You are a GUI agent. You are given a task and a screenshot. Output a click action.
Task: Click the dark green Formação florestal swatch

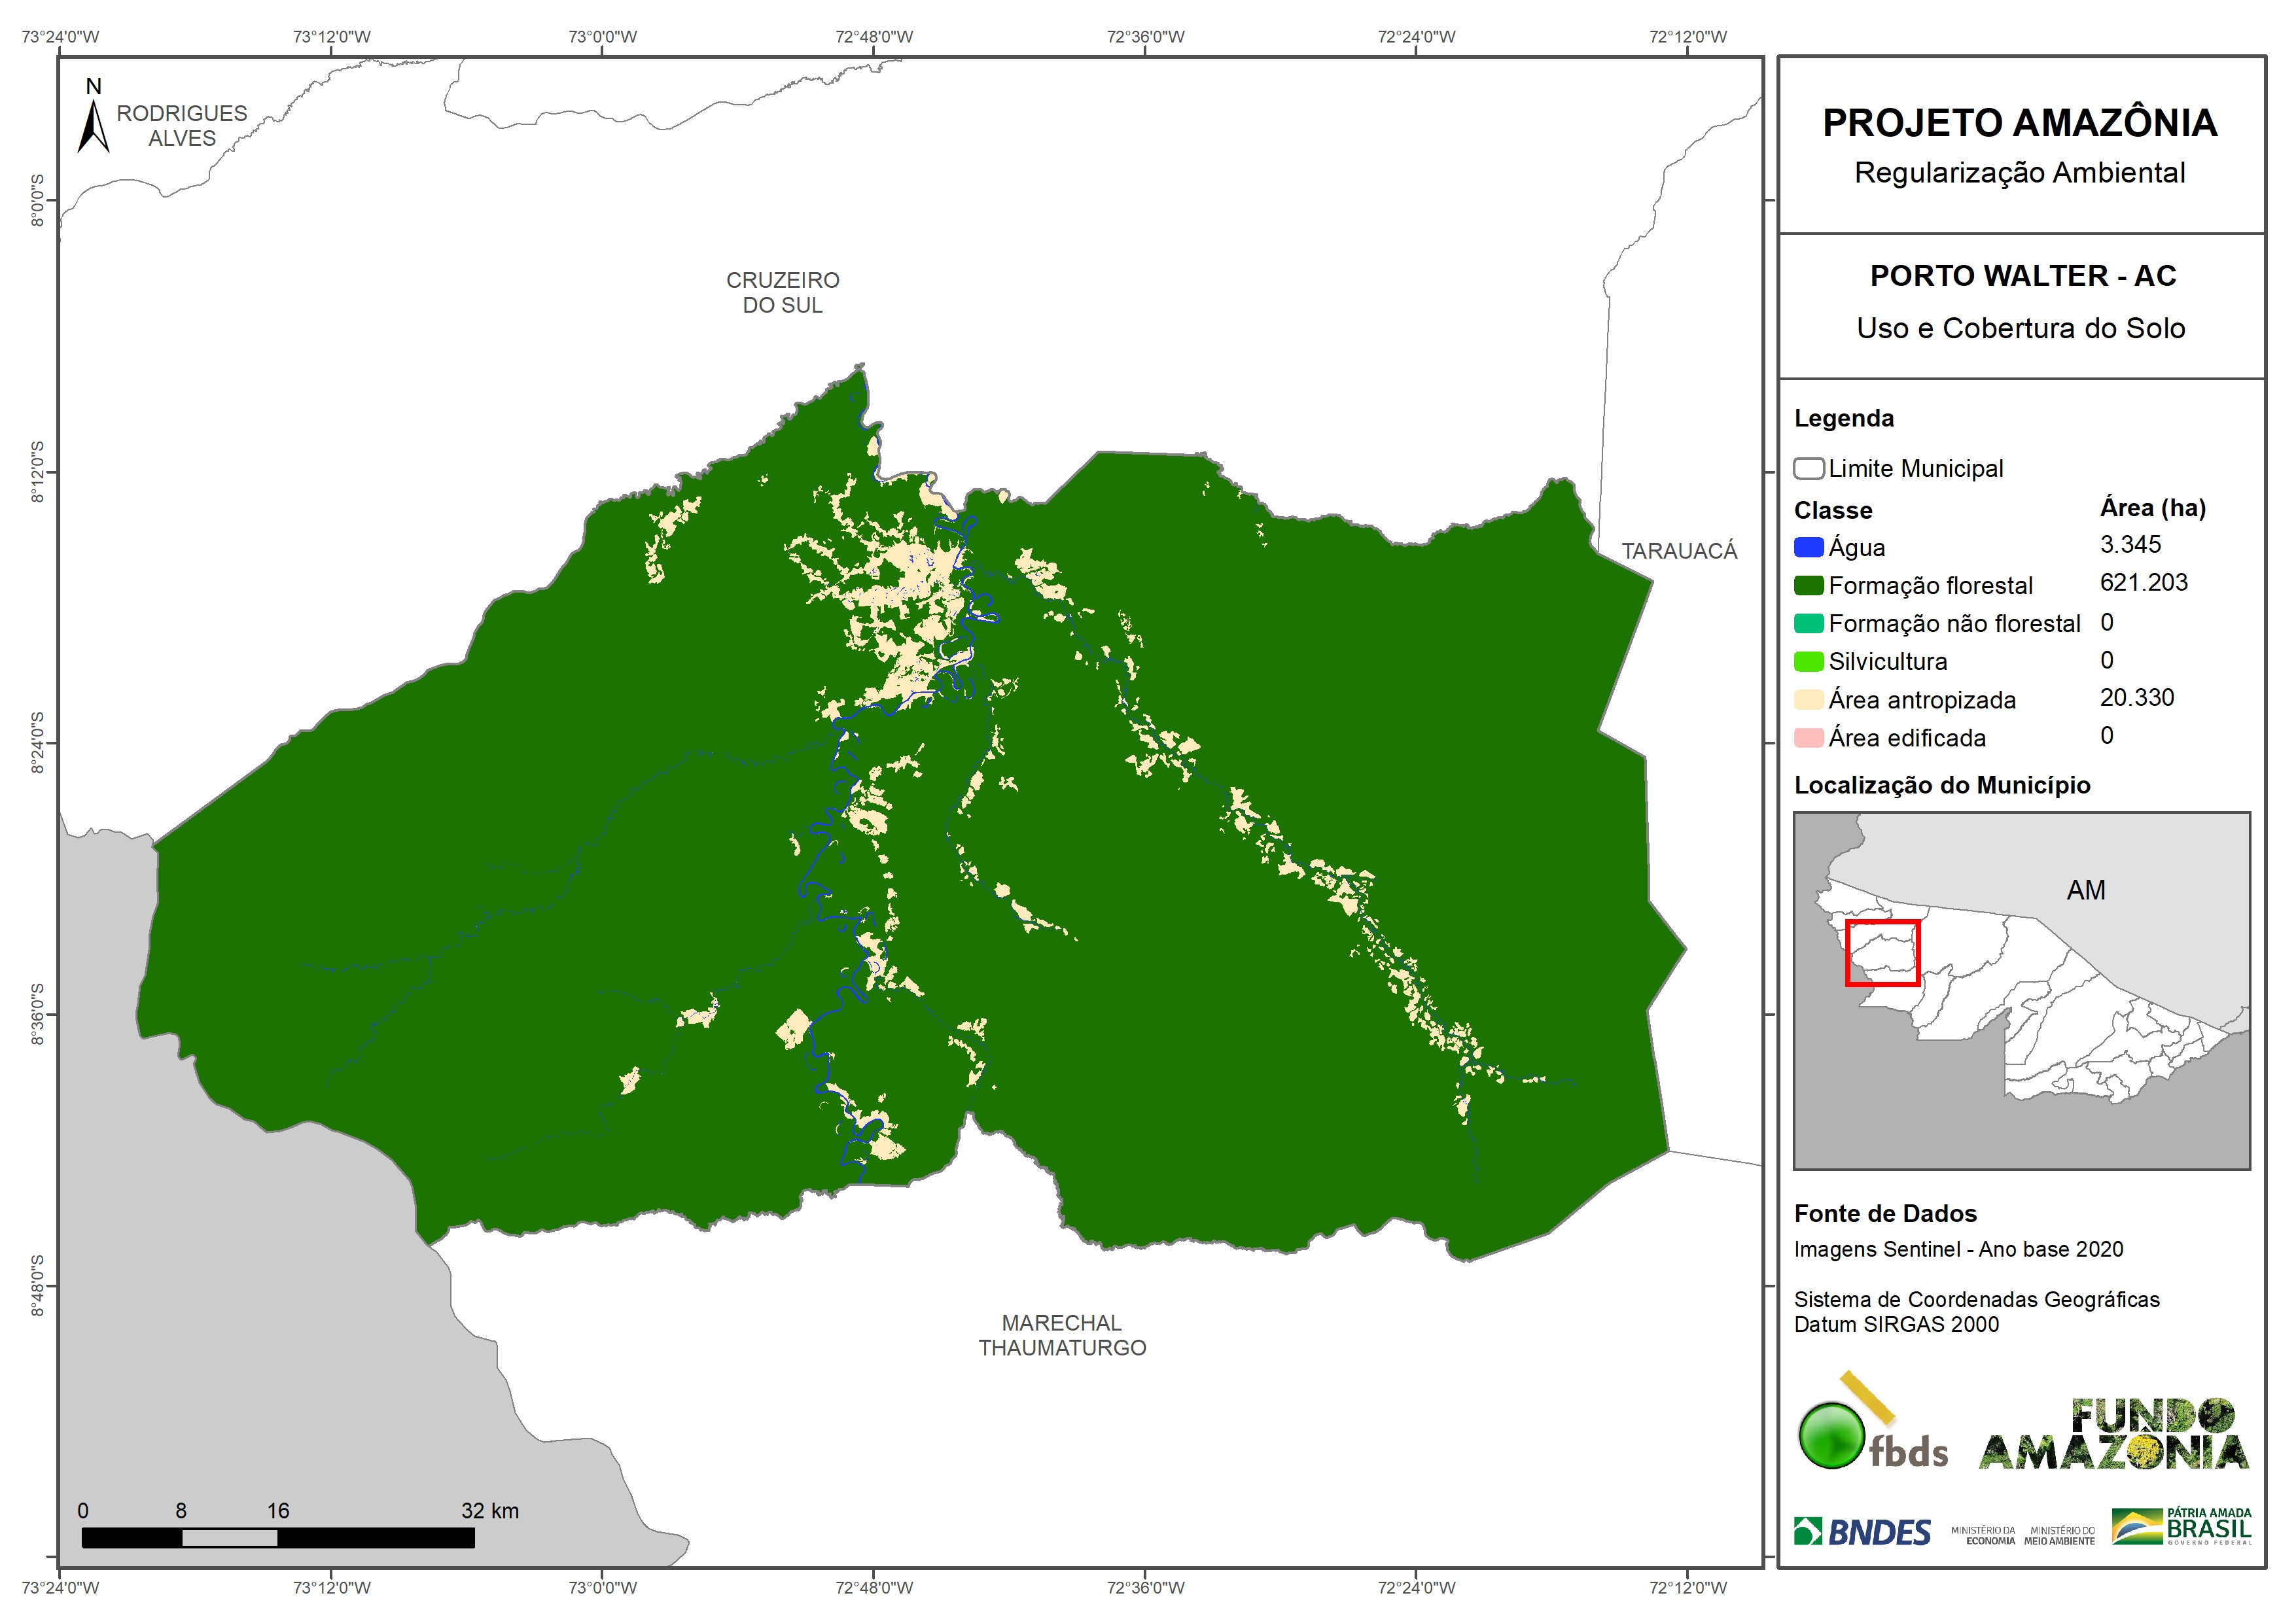(1808, 586)
